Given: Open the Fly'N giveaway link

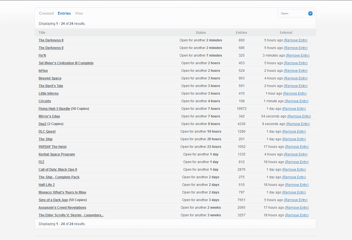Looking at the screenshot, I should [42, 55].
